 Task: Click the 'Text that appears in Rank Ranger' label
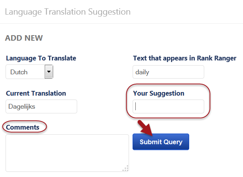tap(184, 58)
